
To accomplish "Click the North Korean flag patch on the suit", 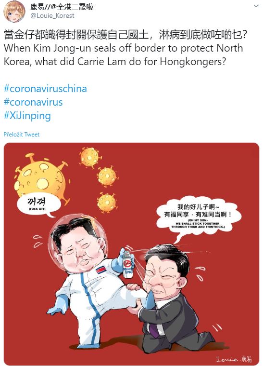I will [101, 270].
